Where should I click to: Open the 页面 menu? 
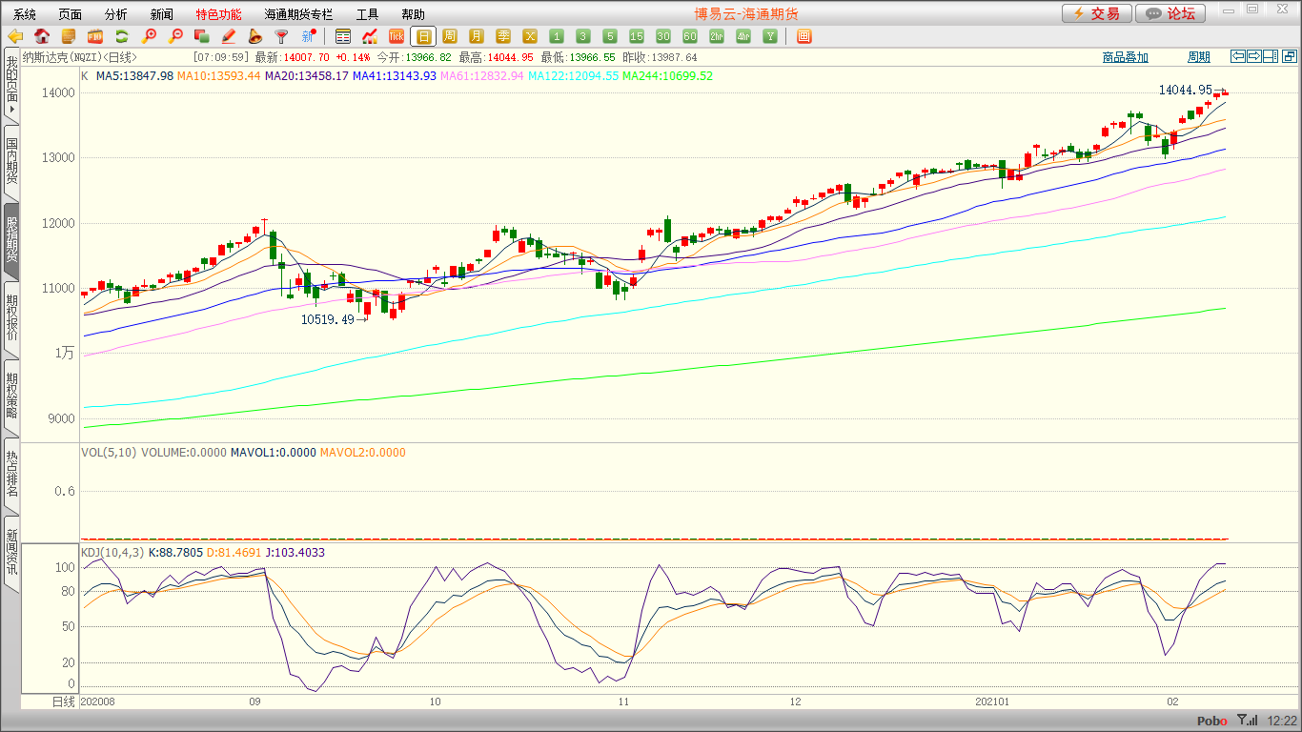[71, 14]
